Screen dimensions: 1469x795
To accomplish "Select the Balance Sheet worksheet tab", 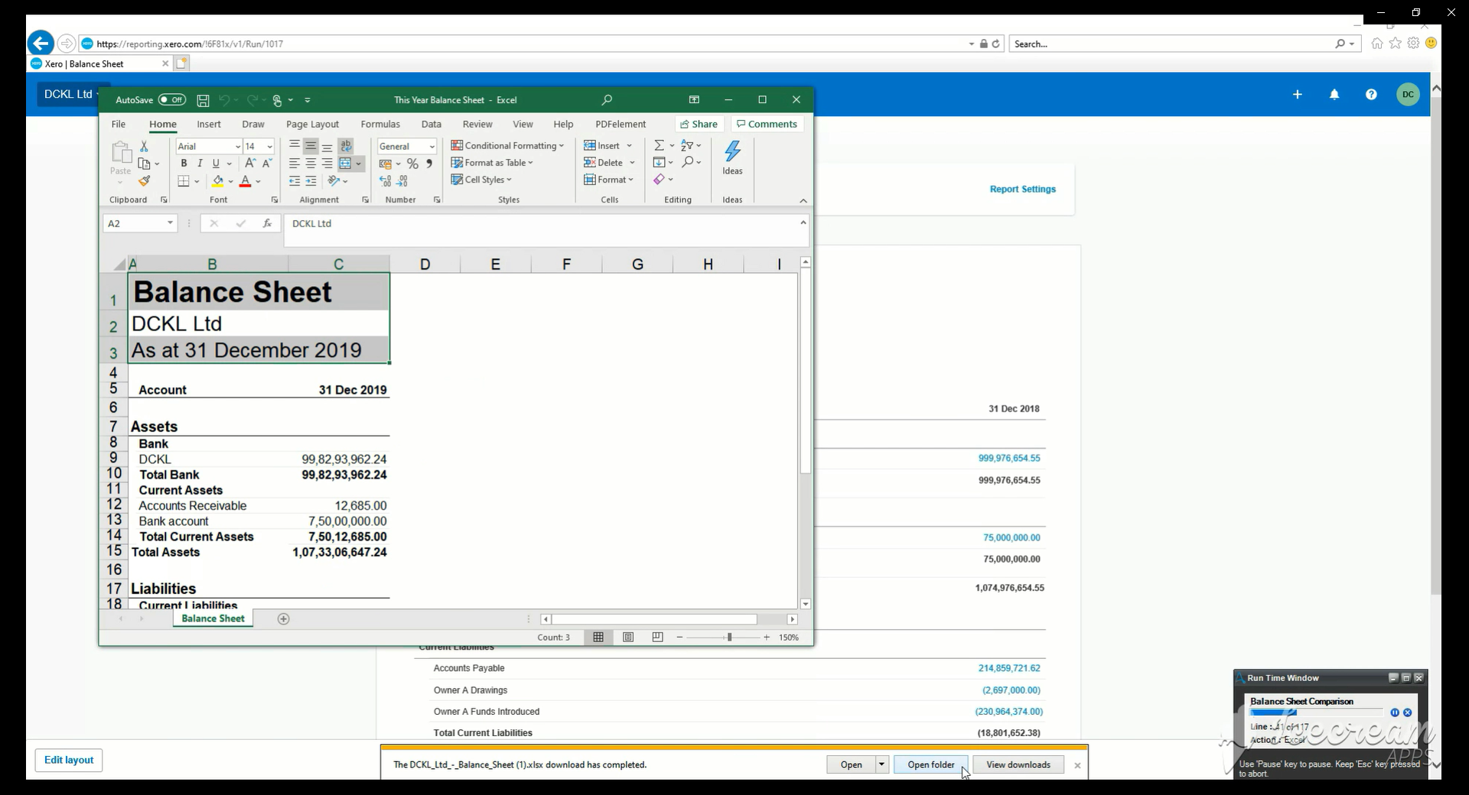I will coord(213,618).
